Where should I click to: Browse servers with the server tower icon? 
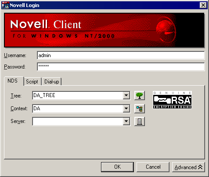click(x=140, y=121)
